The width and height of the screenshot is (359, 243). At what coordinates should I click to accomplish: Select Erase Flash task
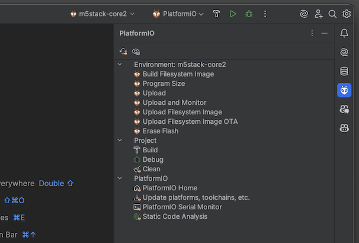(160, 131)
